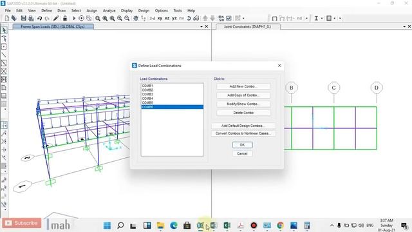Click the Zoom In plus icon

[x=120, y=18]
